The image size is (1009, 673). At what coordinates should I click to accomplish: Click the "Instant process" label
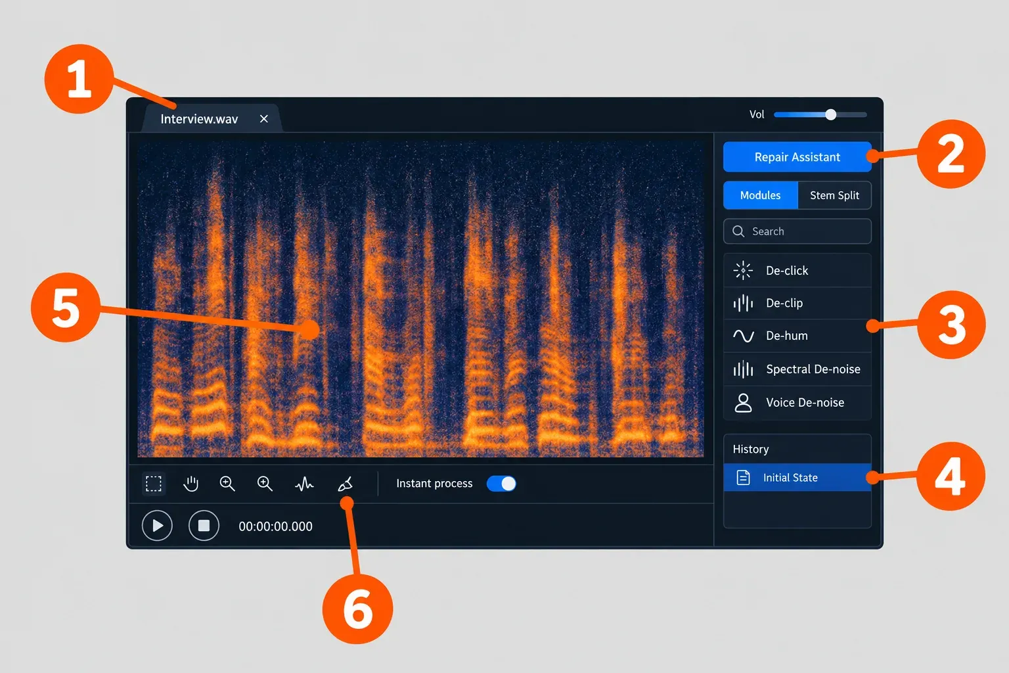pos(434,484)
